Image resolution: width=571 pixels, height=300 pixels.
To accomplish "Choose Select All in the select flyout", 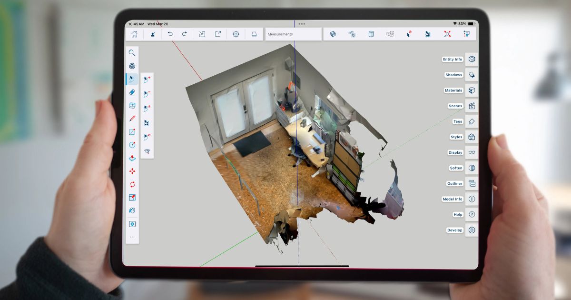I will (x=147, y=123).
